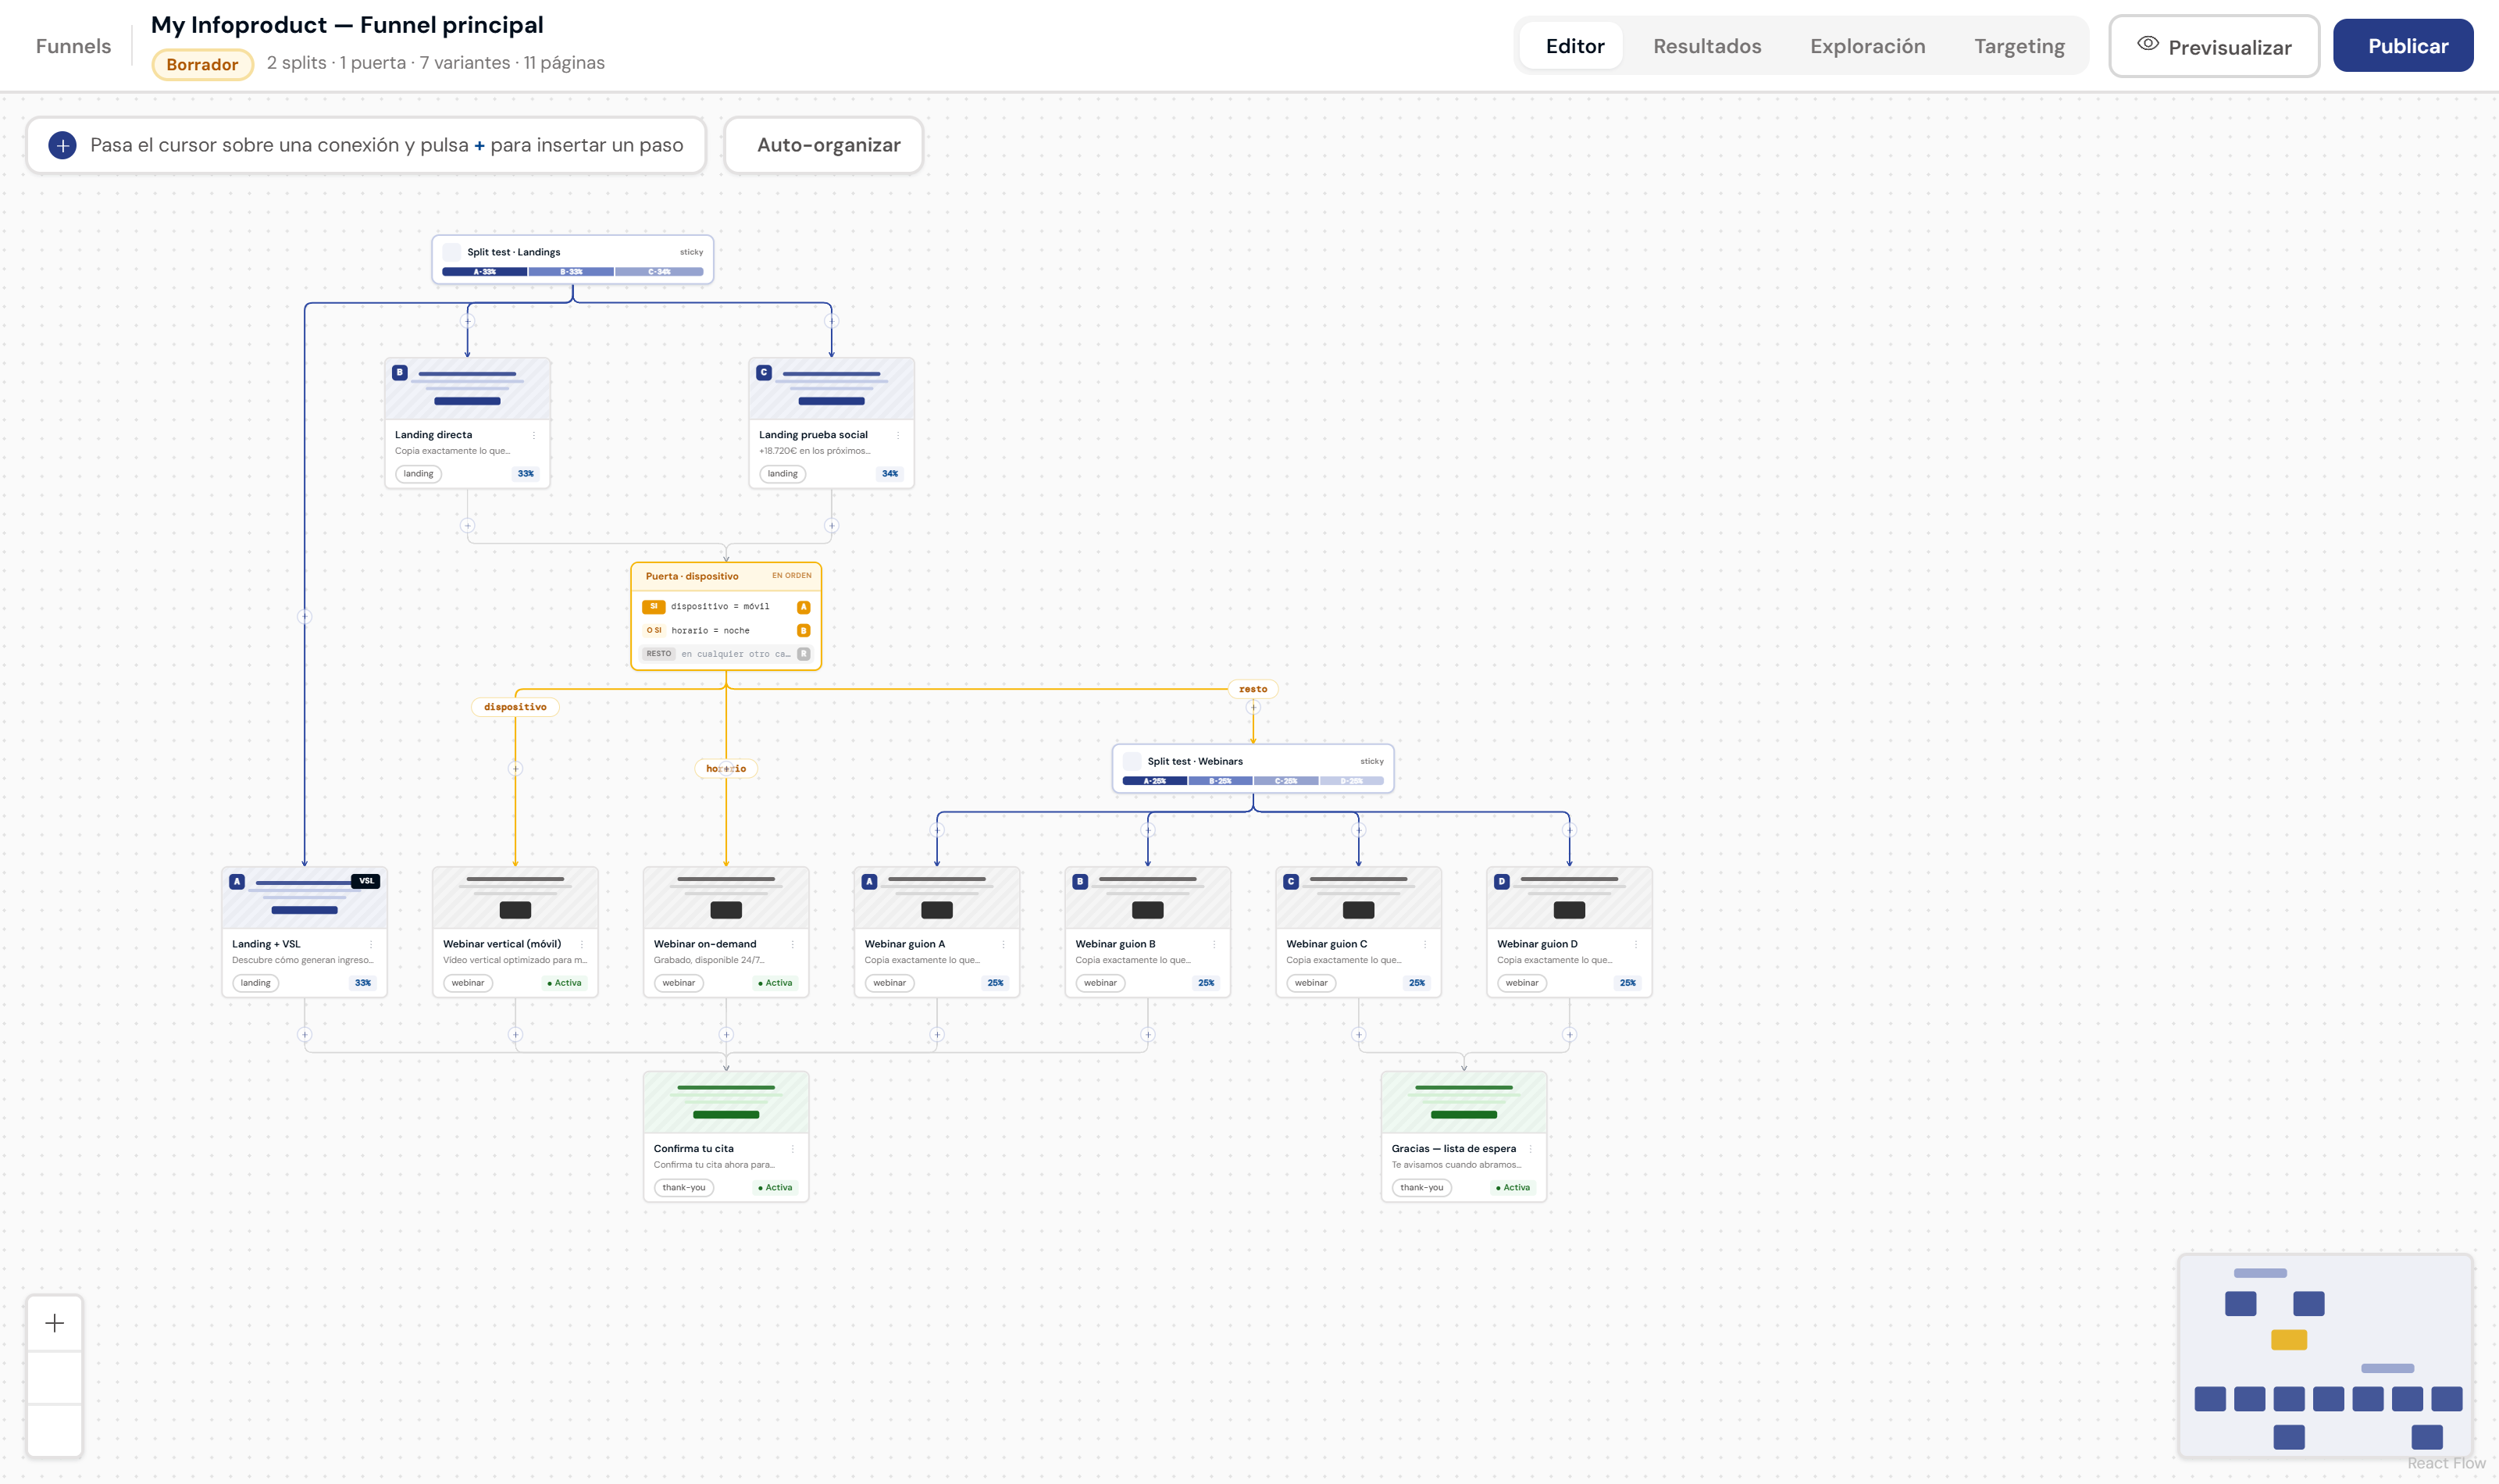2499x1484 pixels.
Task: Select B-25% segment in Split test Webinars
Action: pos(1220,780)
